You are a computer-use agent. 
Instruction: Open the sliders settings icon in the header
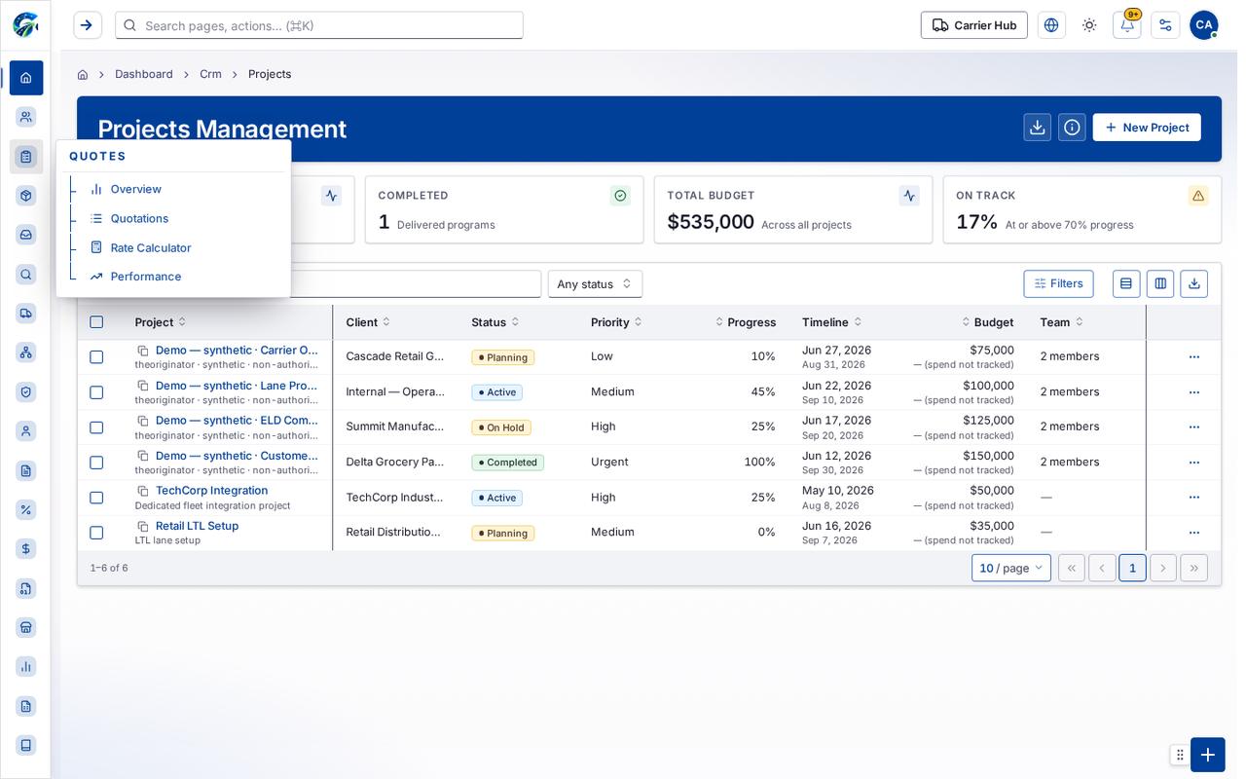[x=1165, y=25]
